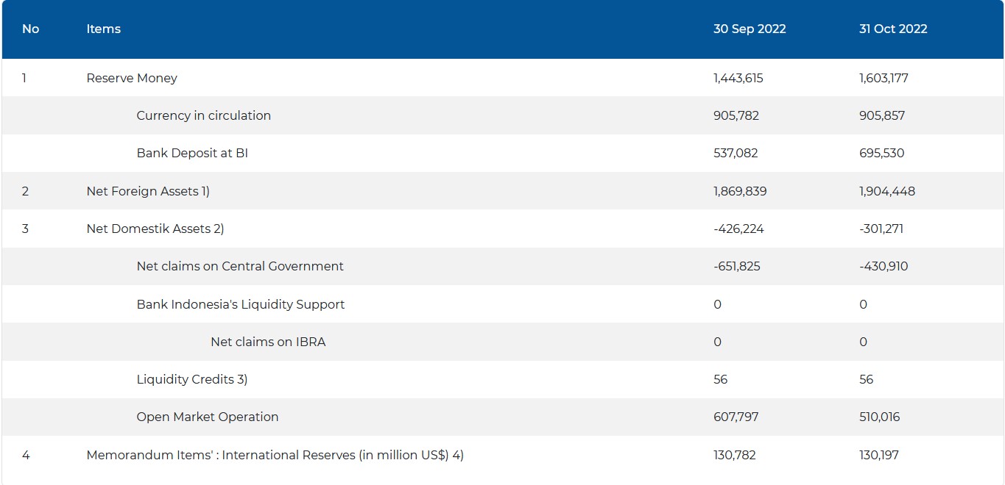Click the "No" column header
The height and width of the screenshot is (485, 1005).
30,29
